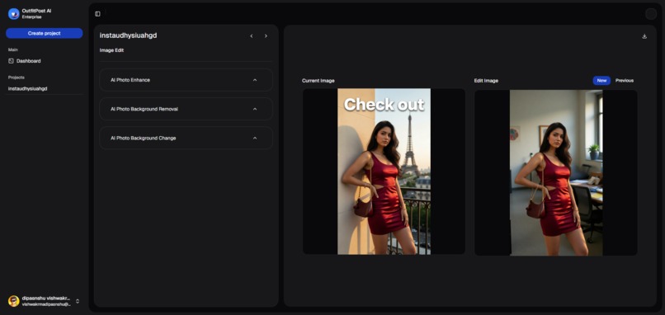The width and height of the screenshot is (665, 315).
Task: Click the Projects section label
Action: [x=17, y=78]
